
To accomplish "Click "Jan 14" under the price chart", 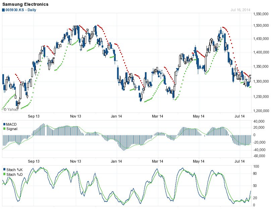I will point(116,116).
